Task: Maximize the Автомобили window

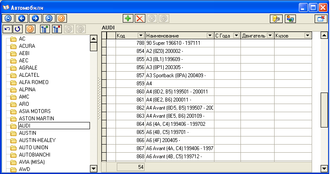Action: coord(313,8)
